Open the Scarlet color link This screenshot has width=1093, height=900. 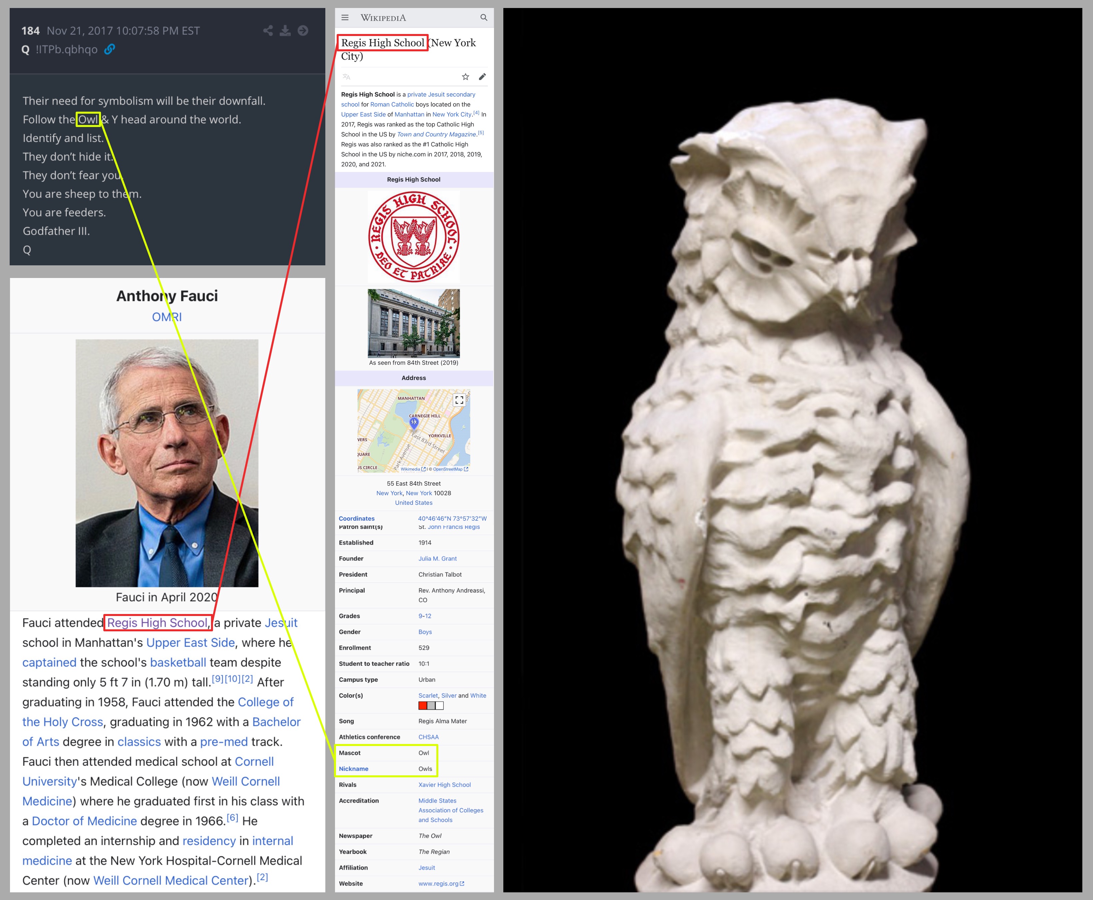tap(428, 696)
